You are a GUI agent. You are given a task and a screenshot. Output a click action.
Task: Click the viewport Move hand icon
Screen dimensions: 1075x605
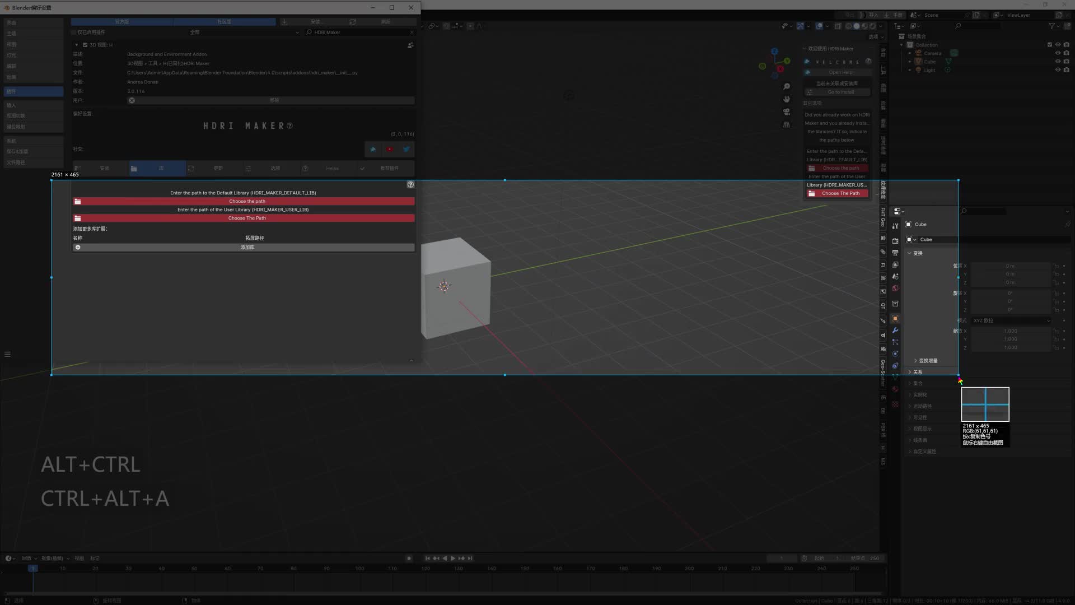click(x=787, y=99)
